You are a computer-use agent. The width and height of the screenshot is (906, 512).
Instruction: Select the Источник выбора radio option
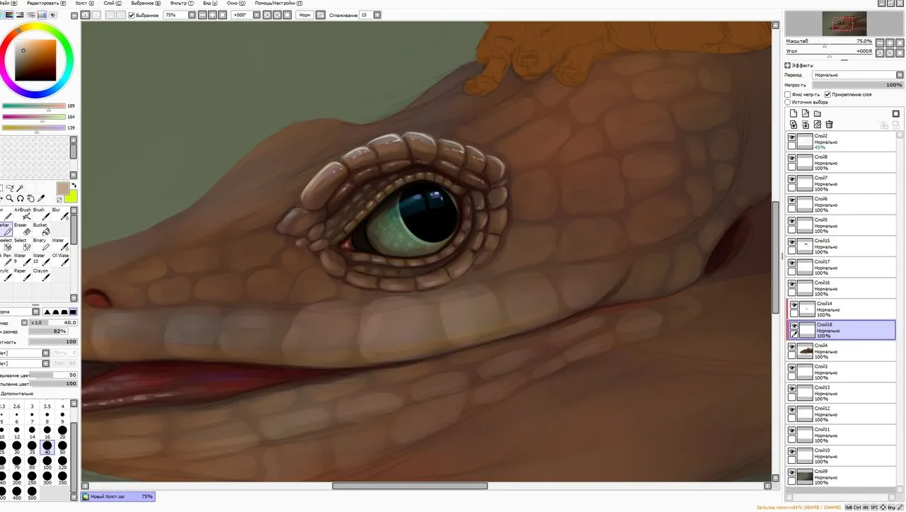pos(788,102)
